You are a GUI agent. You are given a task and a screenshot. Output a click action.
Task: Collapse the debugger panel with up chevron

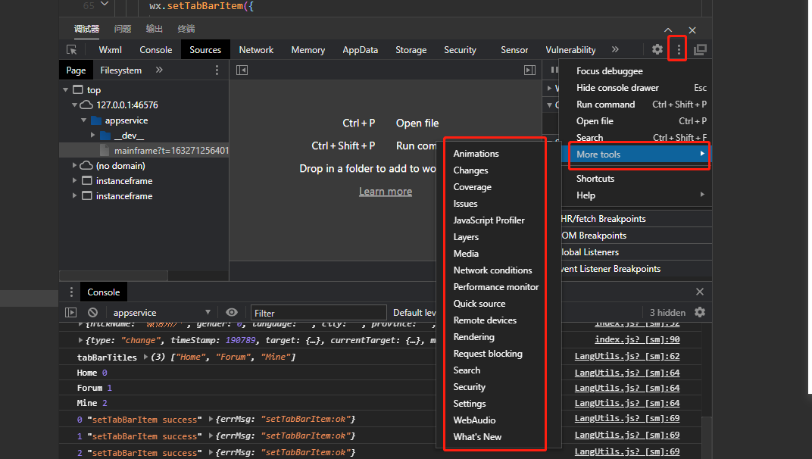(x=668, y=30)
